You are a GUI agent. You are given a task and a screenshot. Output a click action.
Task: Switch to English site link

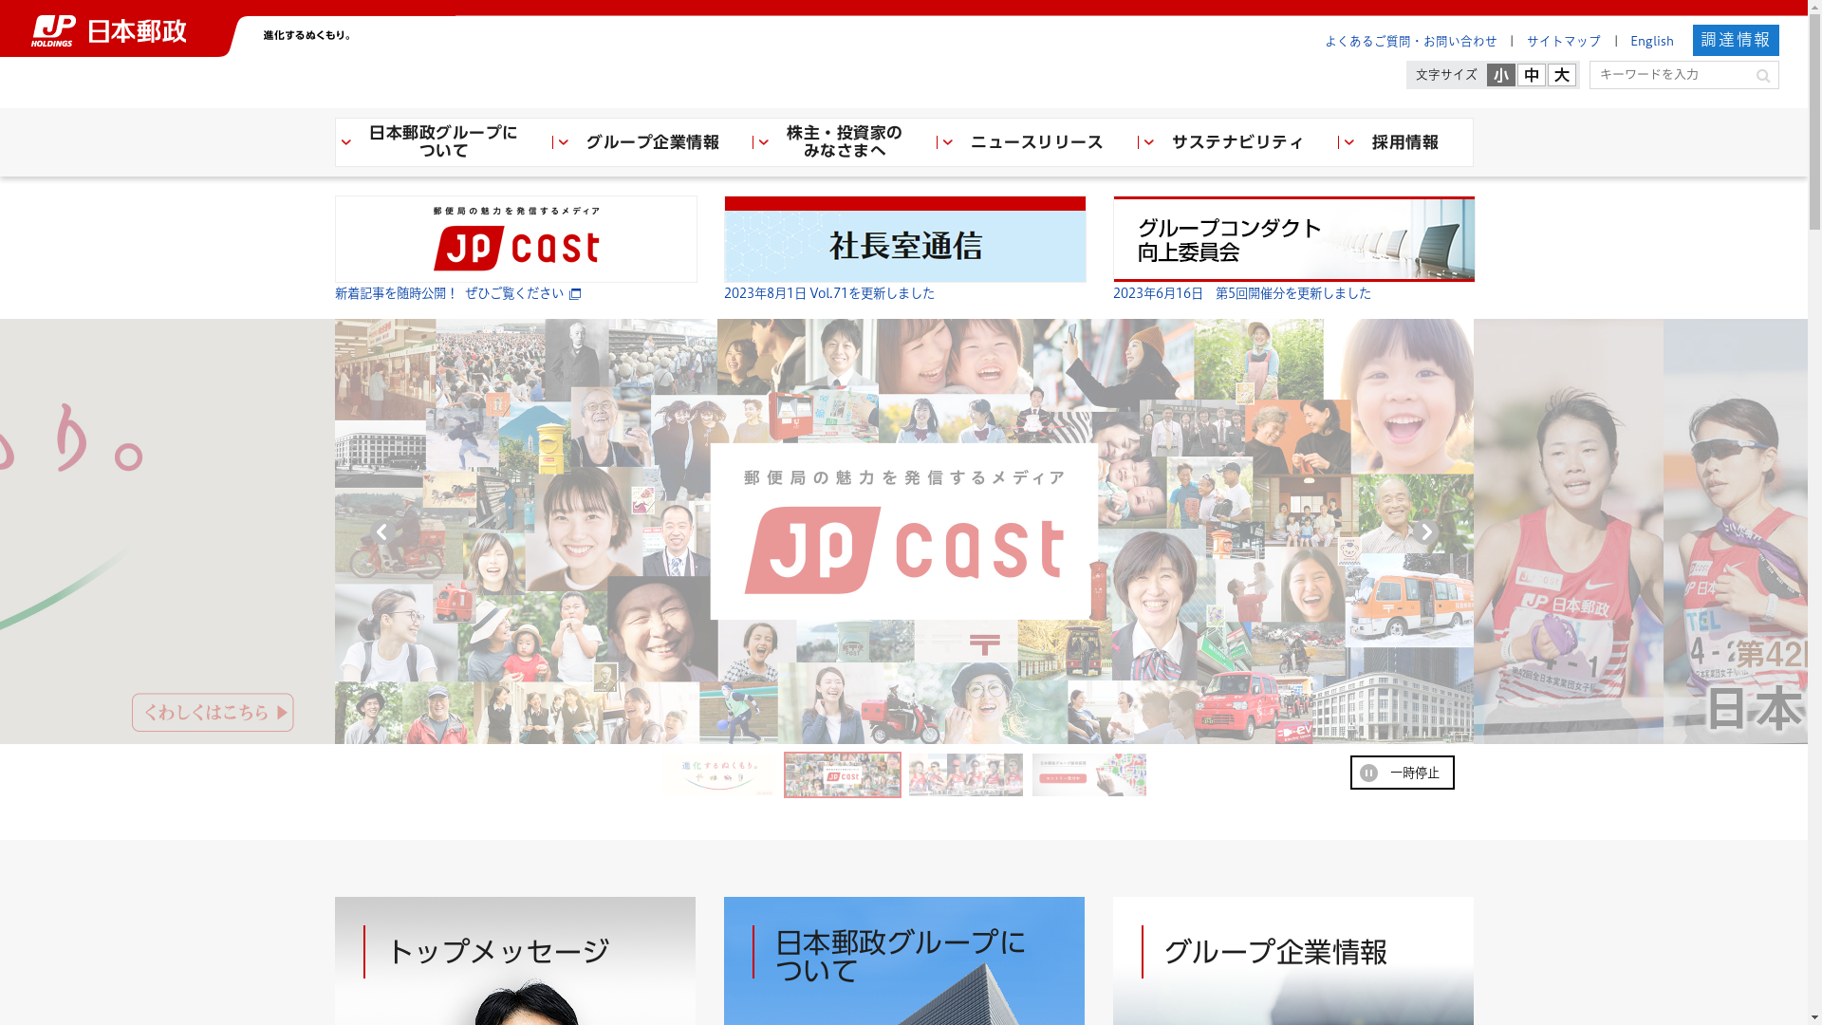1651,41
